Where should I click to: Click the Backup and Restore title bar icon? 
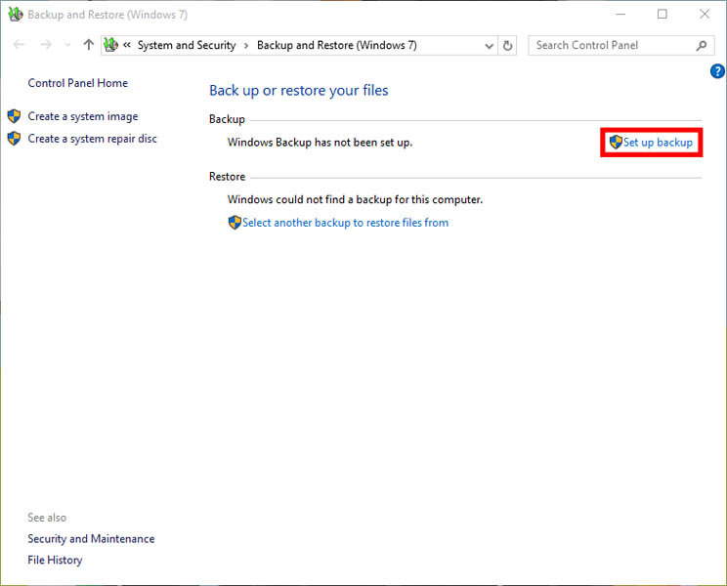click(15, 15)
